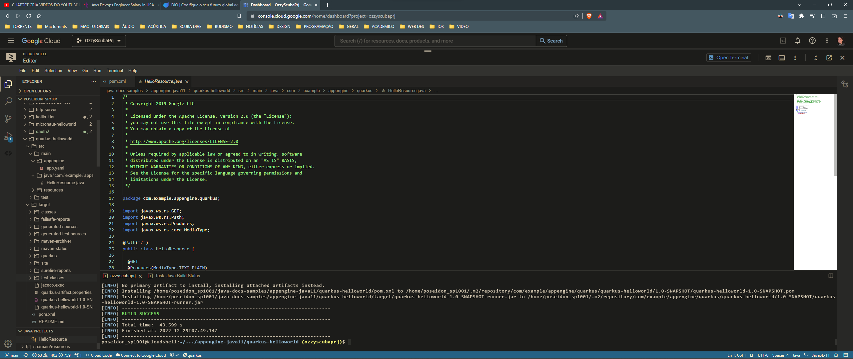Open notifications bell in Google Cloud header
This screenshot has height=359, width=853.
point(798,41)
